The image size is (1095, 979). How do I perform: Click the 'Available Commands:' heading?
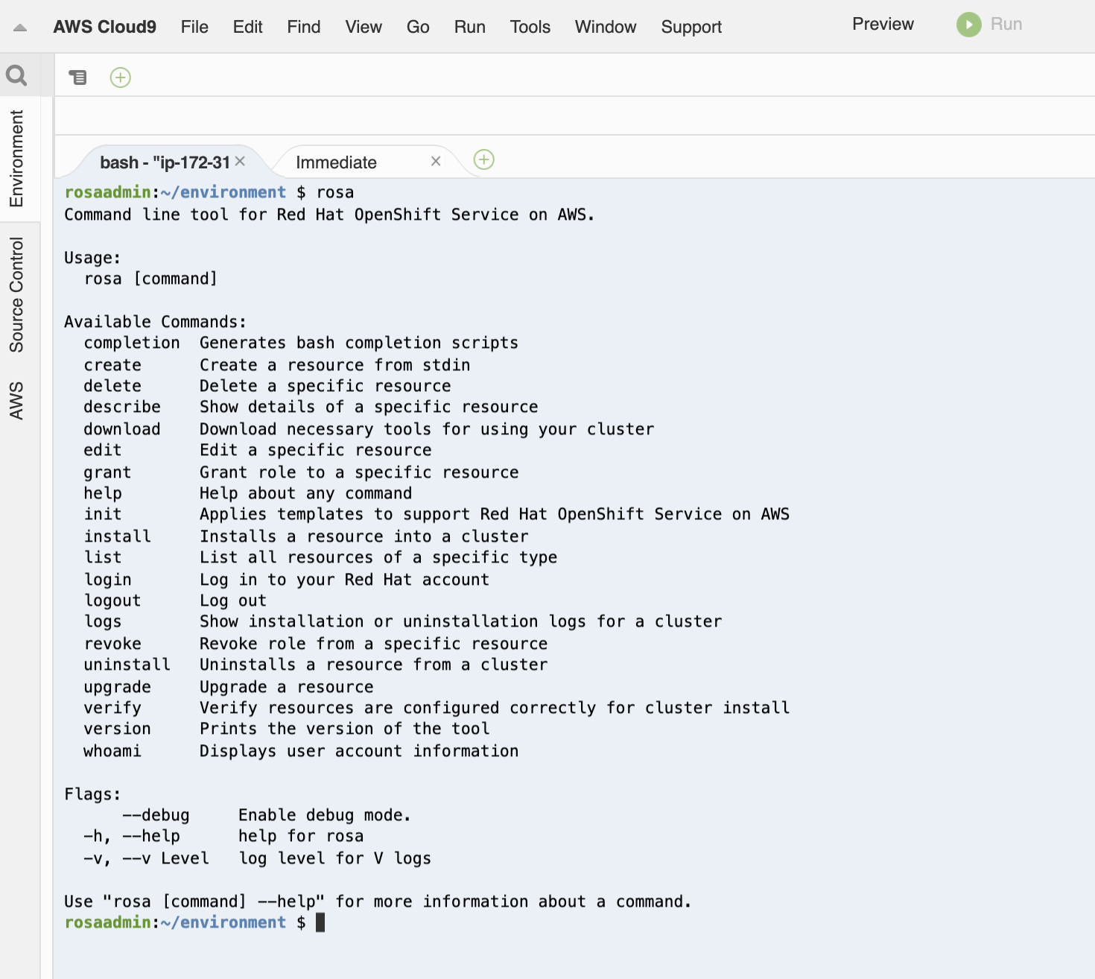tap(156, 322)
